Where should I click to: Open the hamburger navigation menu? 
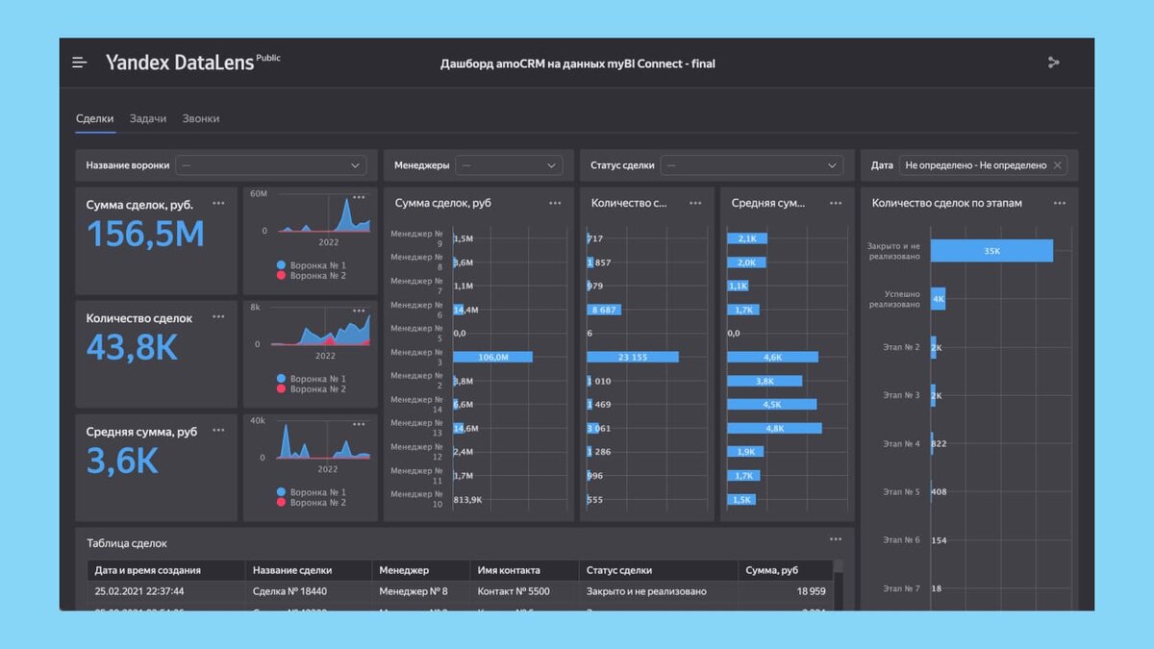79,62
